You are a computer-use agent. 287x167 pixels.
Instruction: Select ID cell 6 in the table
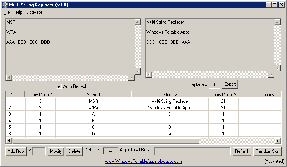click(16, 134)
